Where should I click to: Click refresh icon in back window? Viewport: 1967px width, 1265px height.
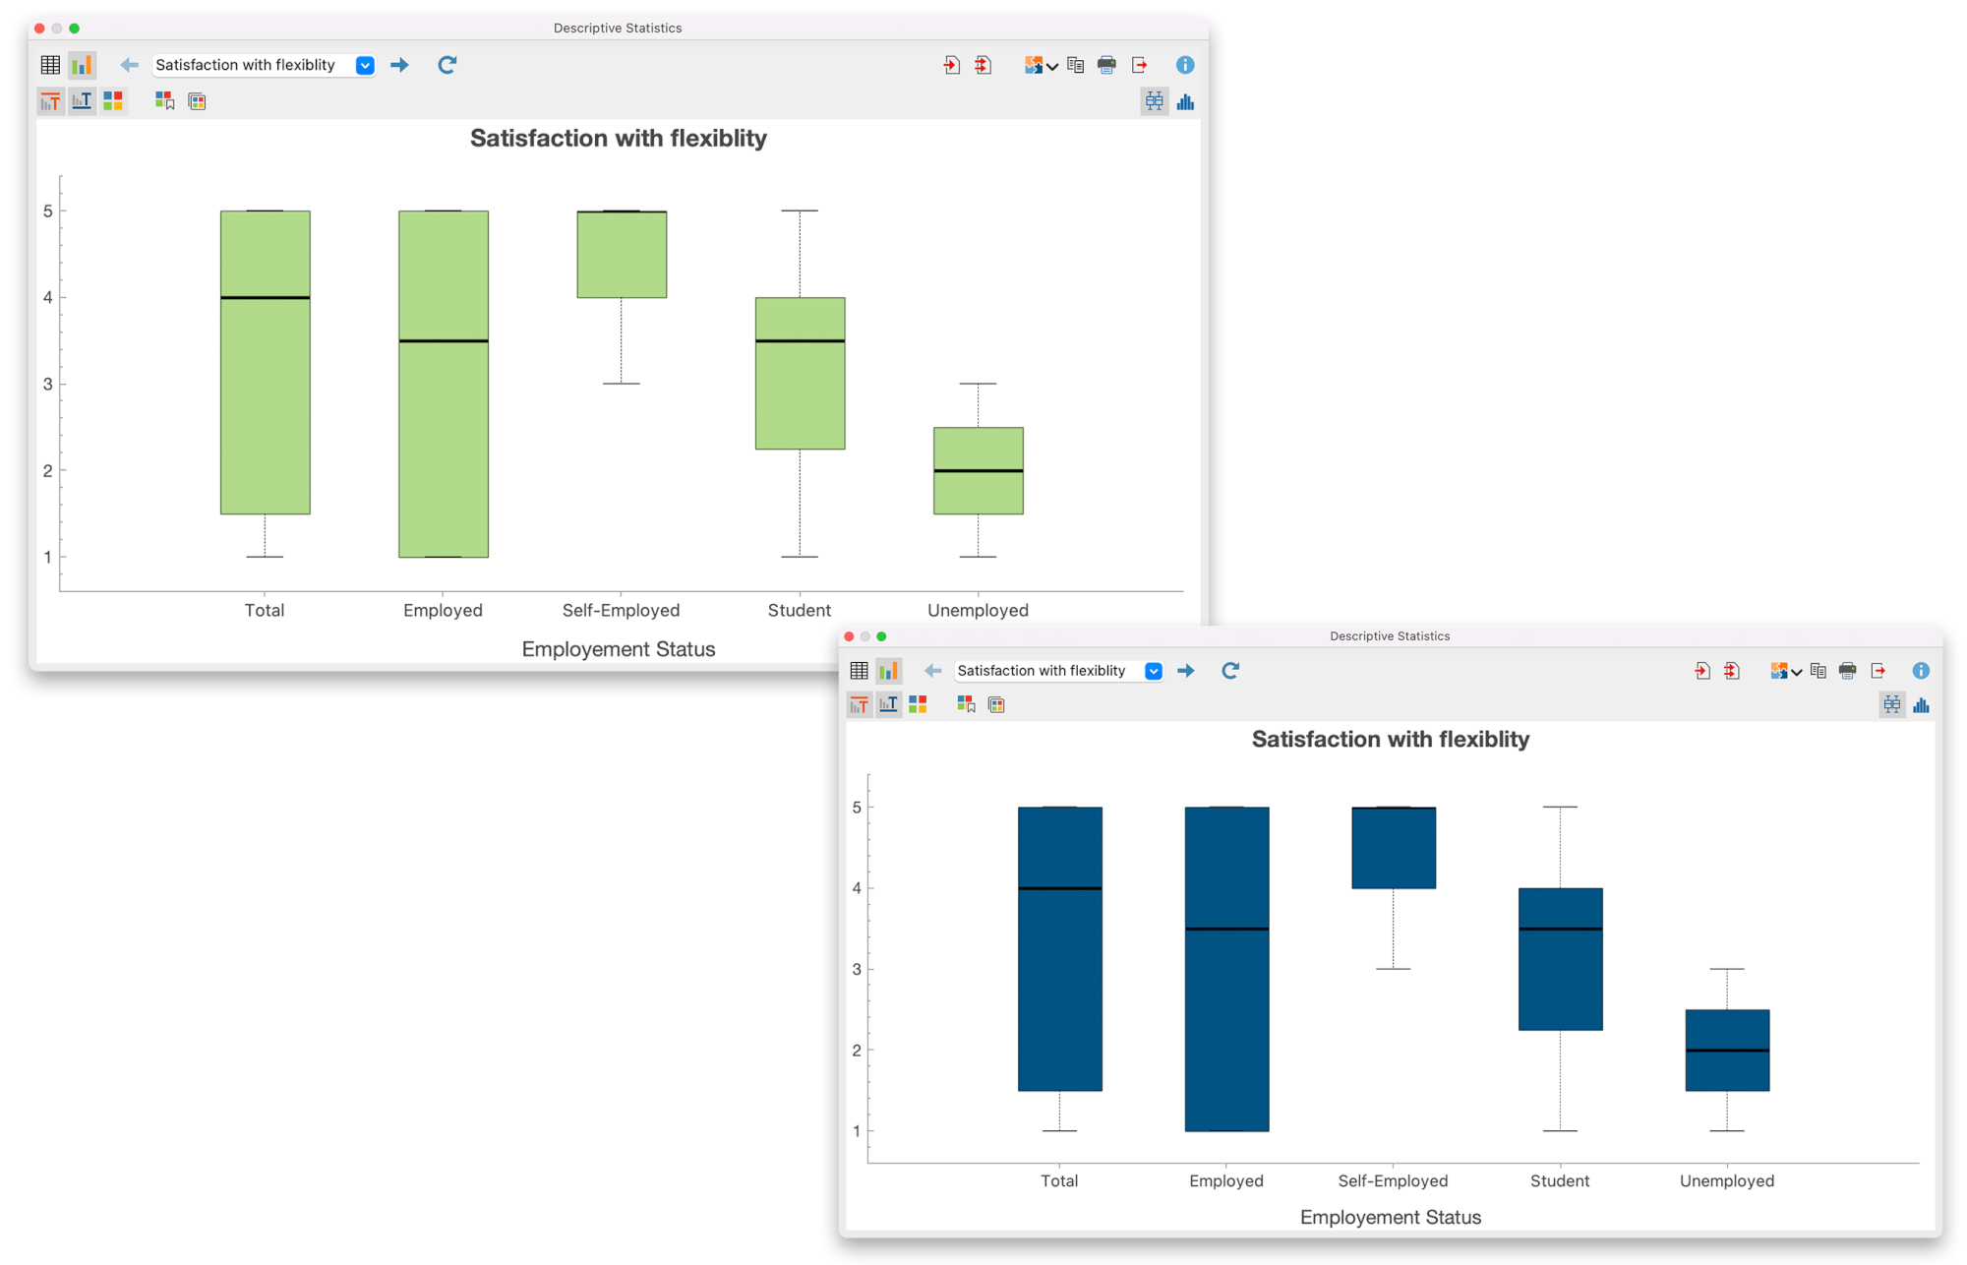click(447, 65)
